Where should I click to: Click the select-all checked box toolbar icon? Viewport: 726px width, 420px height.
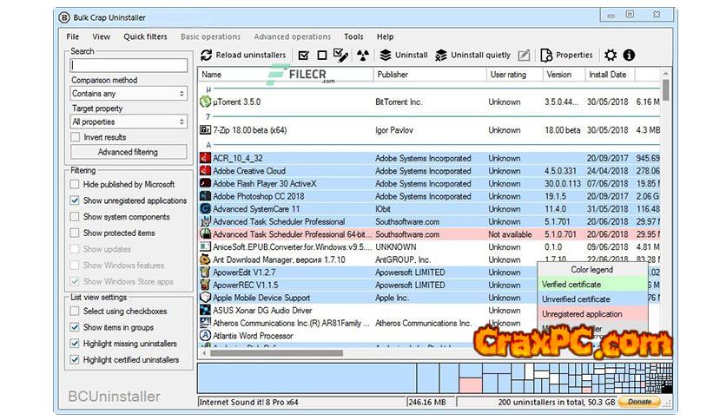304,56
